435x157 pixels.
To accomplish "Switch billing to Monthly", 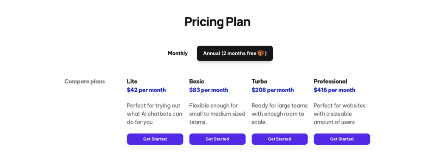I will pyautogui.click(x=178, y=53).
